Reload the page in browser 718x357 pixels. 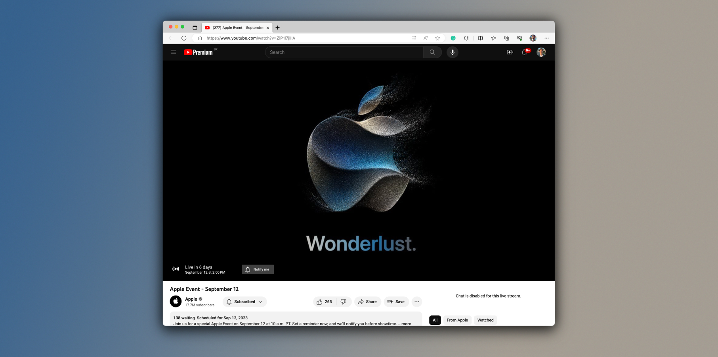184,38
